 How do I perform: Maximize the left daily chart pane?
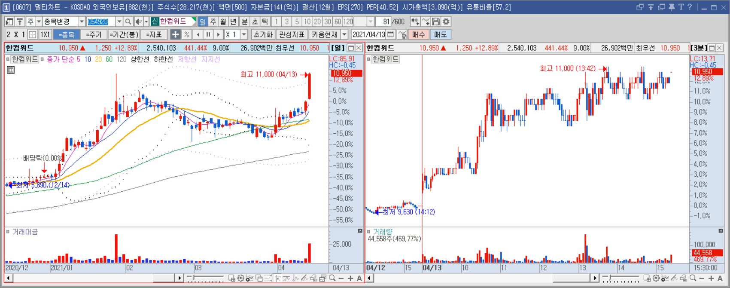point(351,48)
